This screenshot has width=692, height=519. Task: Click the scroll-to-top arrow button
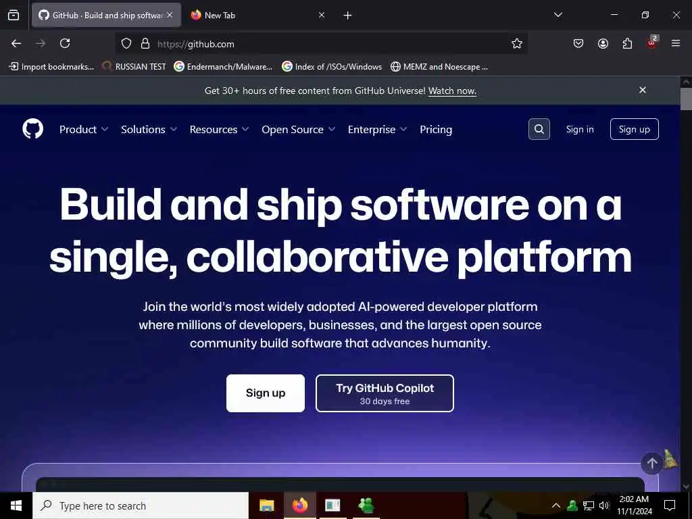652,464
